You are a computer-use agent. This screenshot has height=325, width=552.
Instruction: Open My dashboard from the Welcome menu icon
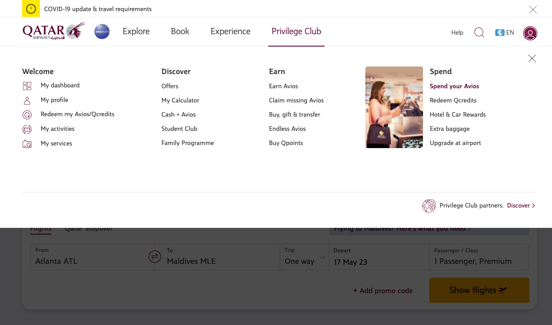coord(27,86)
